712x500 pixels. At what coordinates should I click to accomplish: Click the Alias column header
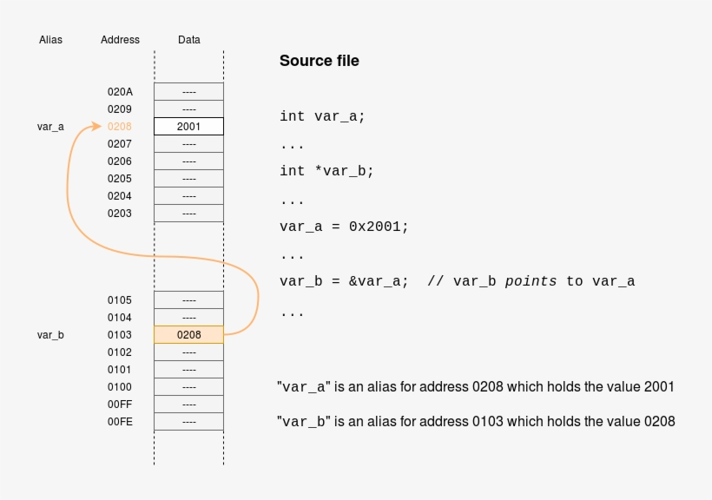[49, 39]
